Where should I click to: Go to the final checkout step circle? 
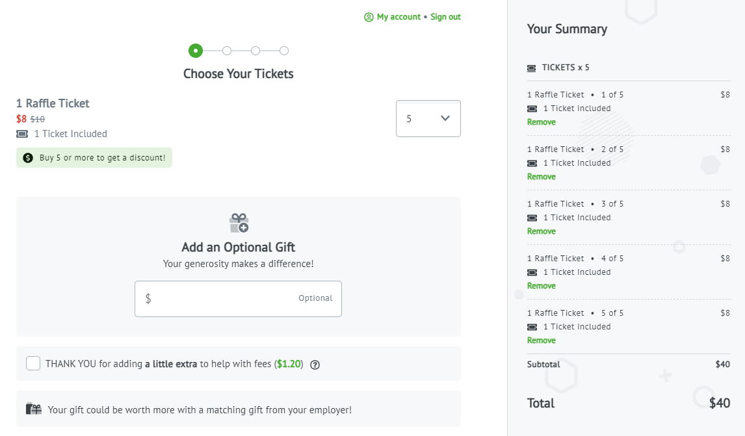click(x=284, y=51)
